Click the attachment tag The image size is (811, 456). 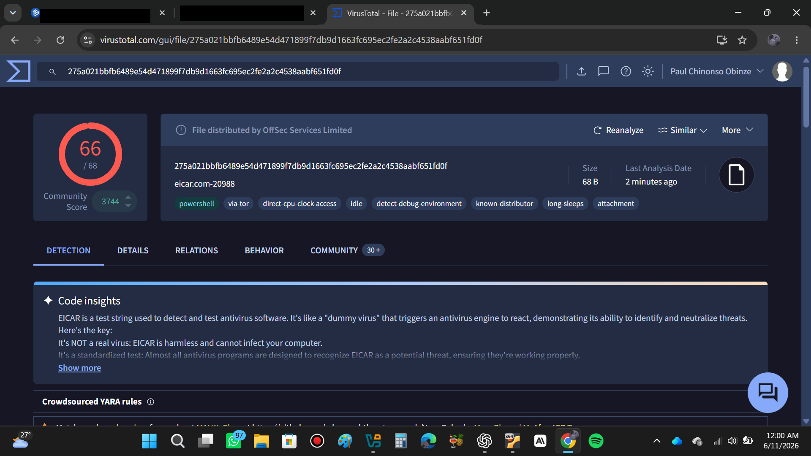coord(616,204)
